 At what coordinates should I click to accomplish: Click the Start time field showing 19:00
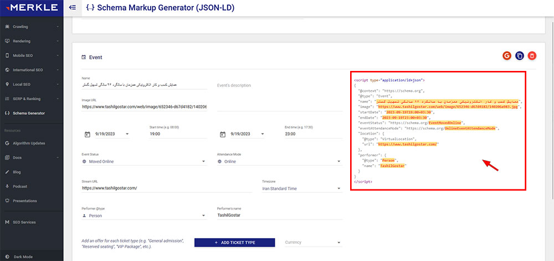[x=178, y=134]
